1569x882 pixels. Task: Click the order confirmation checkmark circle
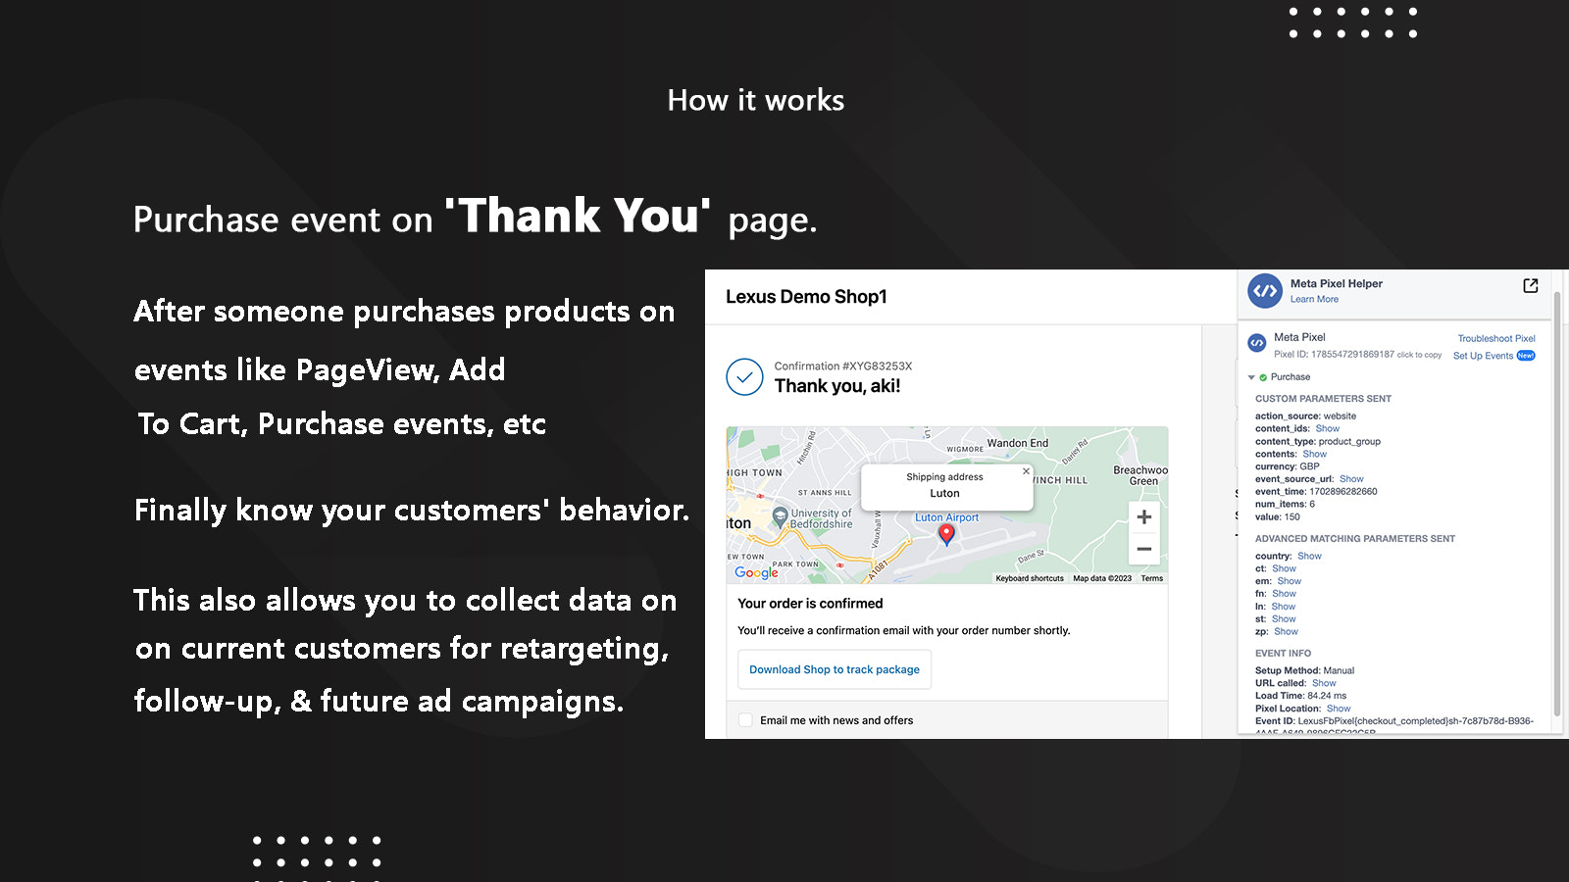(744, 377)
